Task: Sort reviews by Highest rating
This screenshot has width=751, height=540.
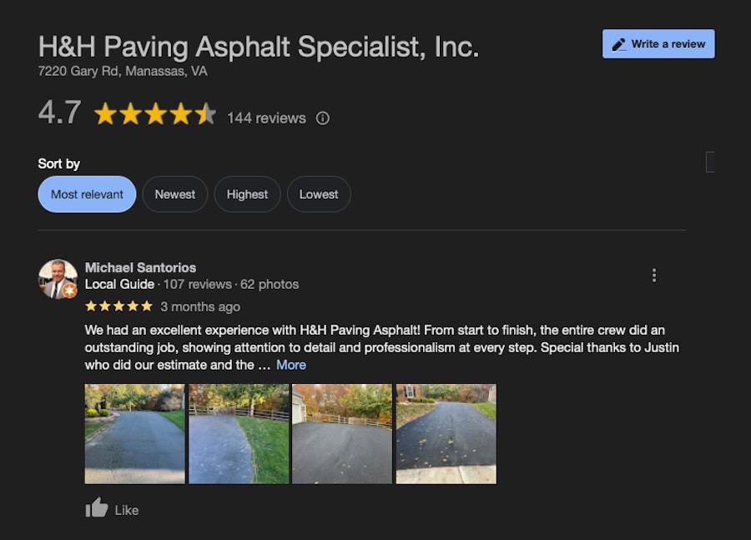Action: coord(247,194)
